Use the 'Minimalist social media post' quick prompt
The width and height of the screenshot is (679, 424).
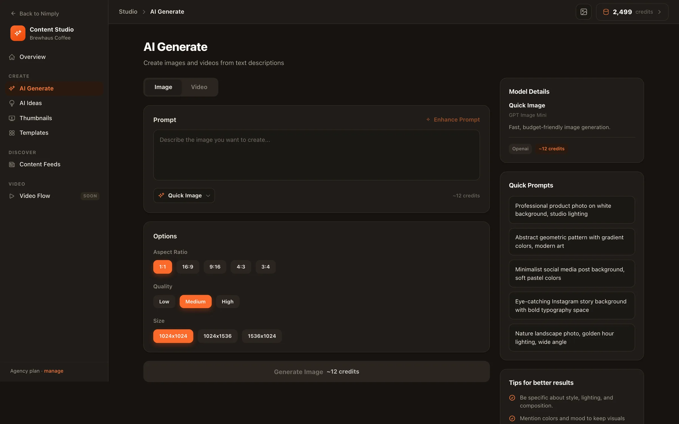coord(572,274)
